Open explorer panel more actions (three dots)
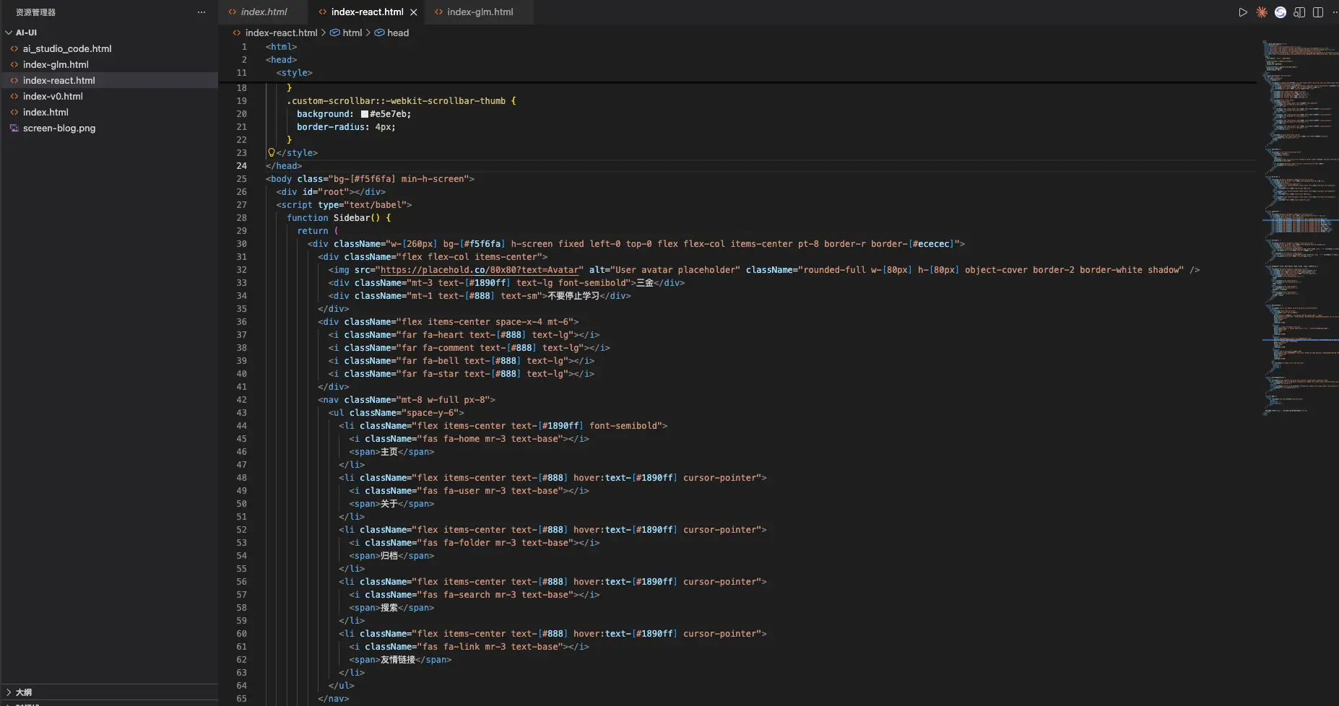Screen dimensions: 1339x706 coord(201,12)
